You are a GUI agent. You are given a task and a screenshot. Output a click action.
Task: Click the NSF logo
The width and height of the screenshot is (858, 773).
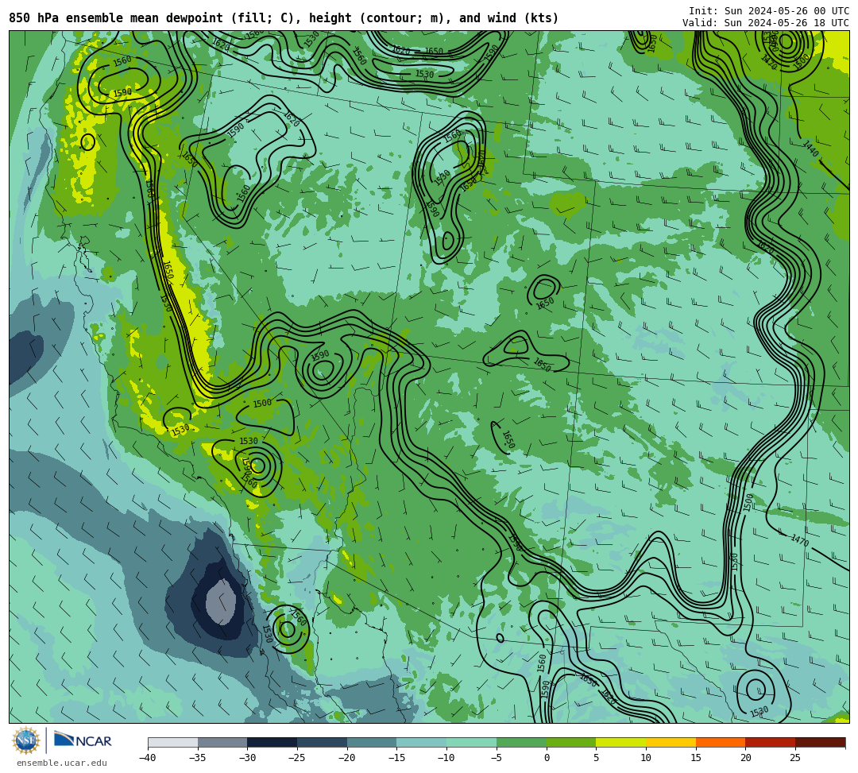click(25, 740)
